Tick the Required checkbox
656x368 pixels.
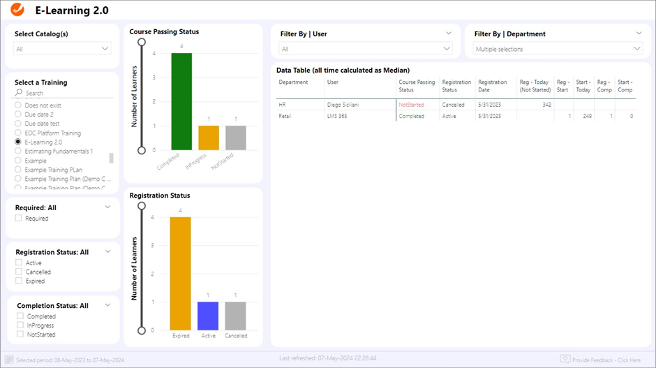(20, 219)
